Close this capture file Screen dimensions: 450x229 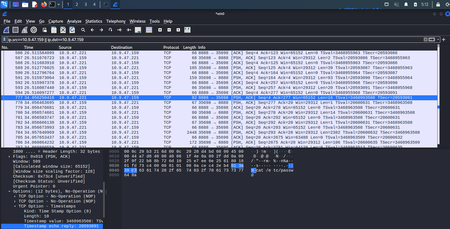tap(63, 30)
